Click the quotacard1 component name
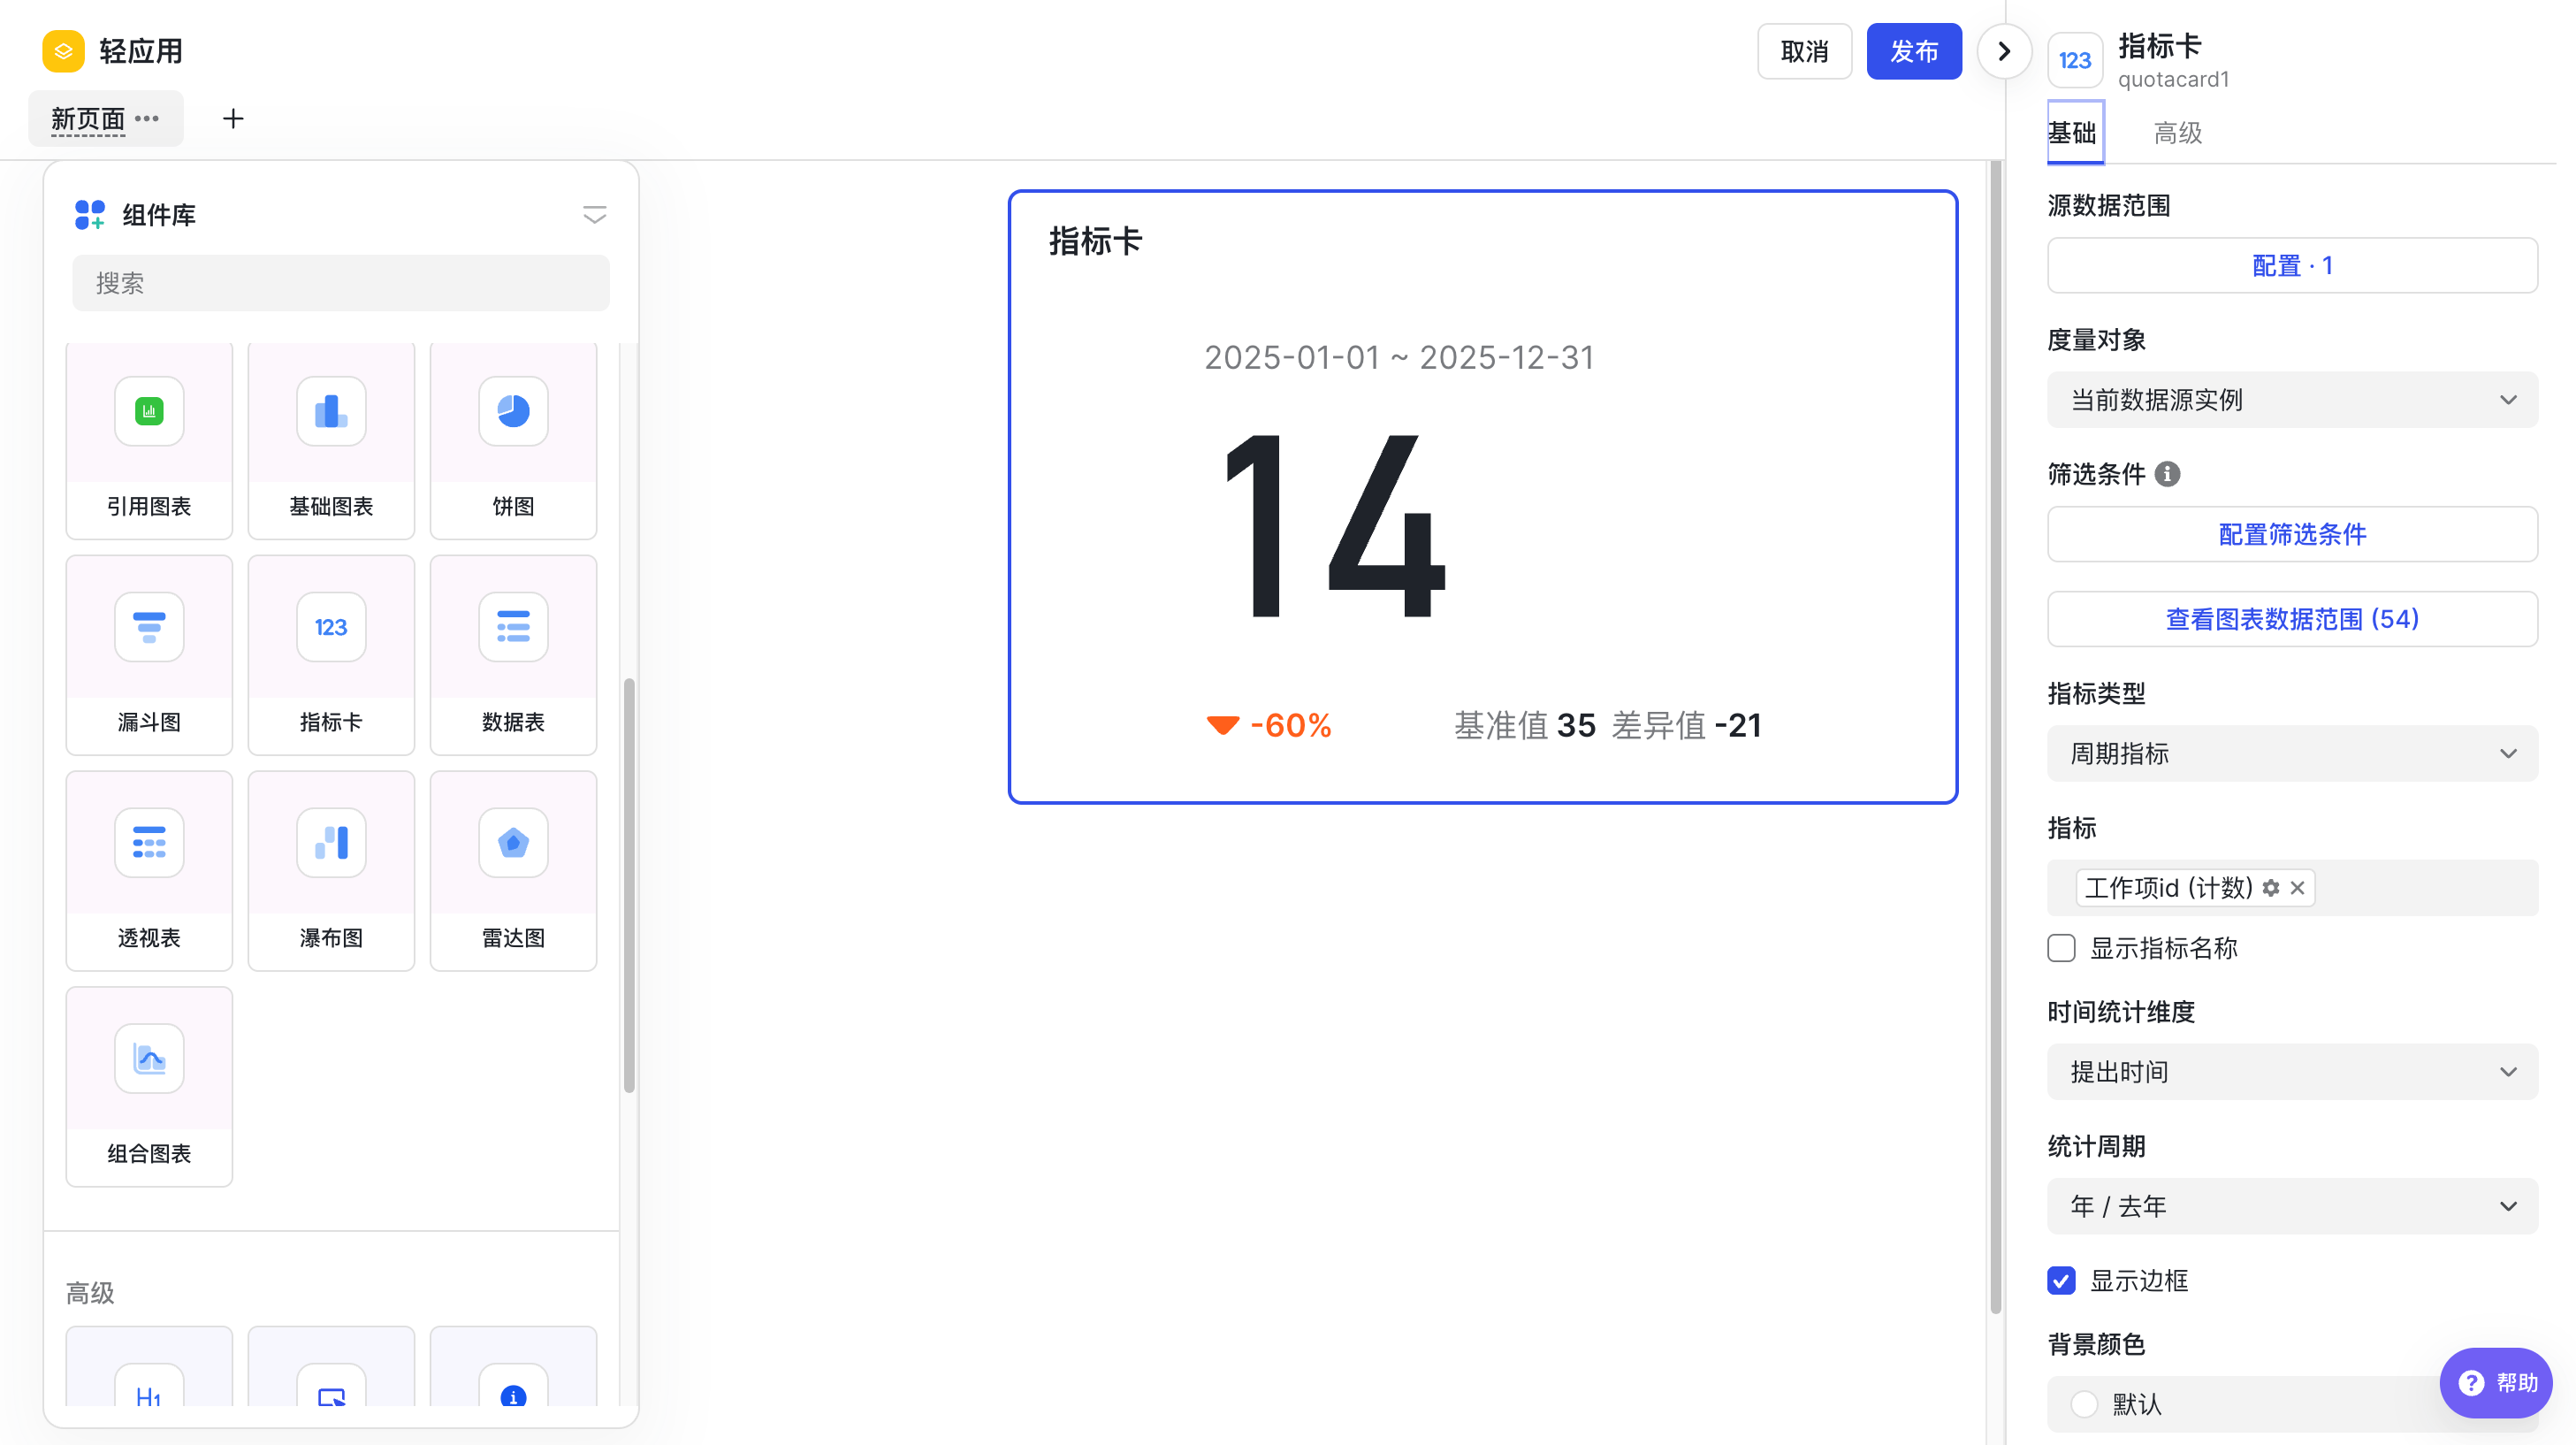 point(2173,79)
